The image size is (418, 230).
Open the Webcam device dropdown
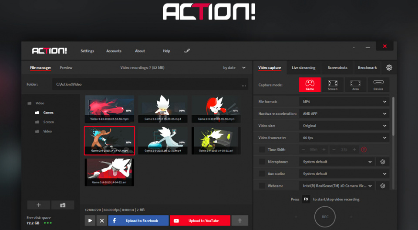click(x=337, y=186)
